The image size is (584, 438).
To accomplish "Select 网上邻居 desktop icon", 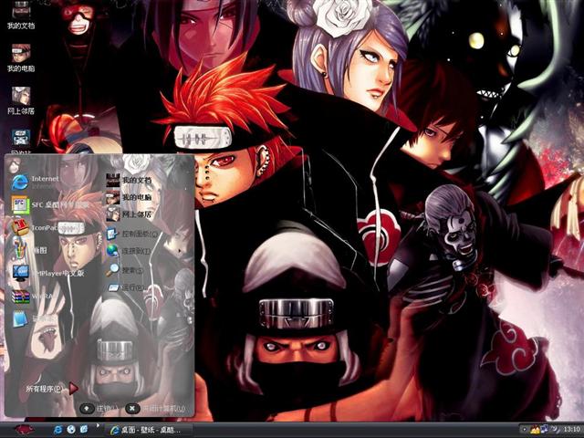I will point(20,99).
